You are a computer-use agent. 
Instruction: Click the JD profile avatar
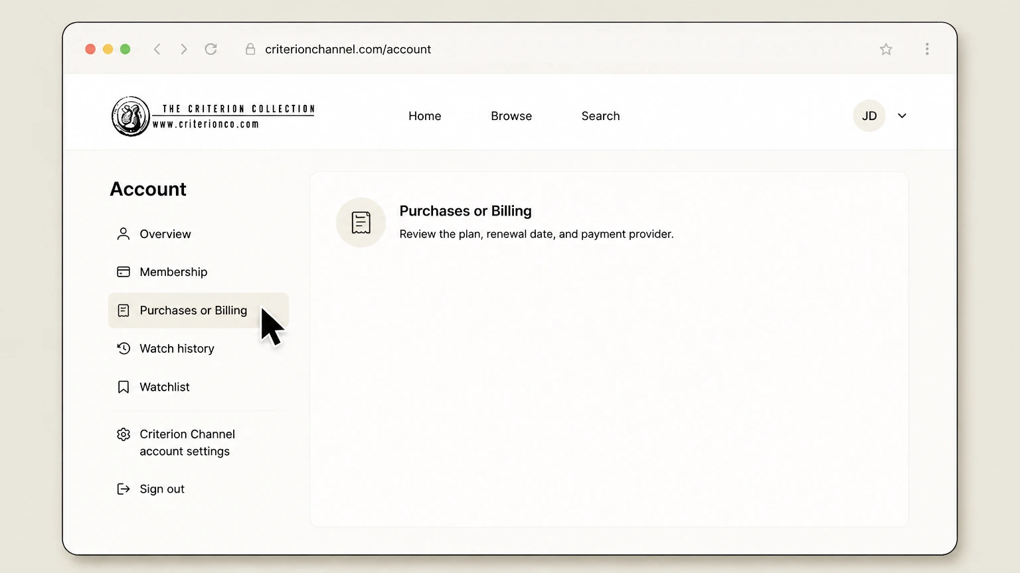869,116
